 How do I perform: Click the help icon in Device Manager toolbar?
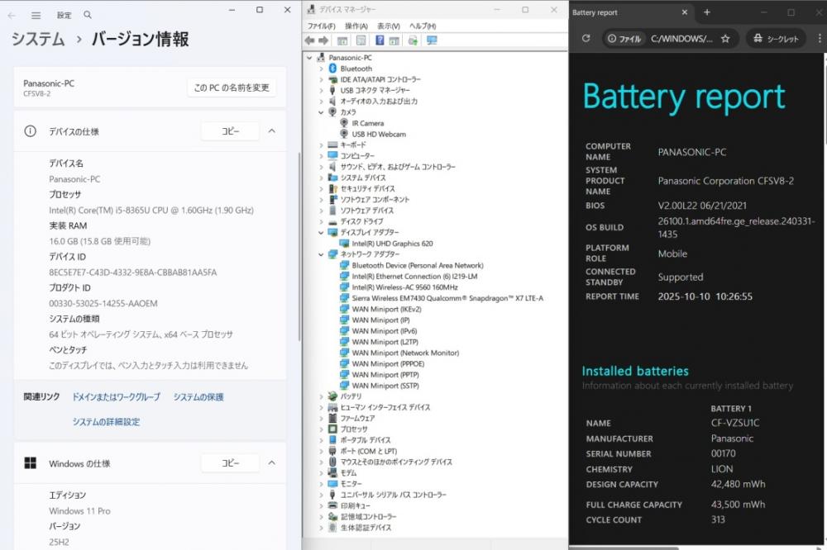[x=380, y=40]
